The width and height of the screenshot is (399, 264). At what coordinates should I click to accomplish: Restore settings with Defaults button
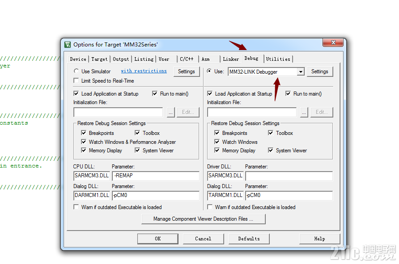pyautogui.click(x=249, y=239)
